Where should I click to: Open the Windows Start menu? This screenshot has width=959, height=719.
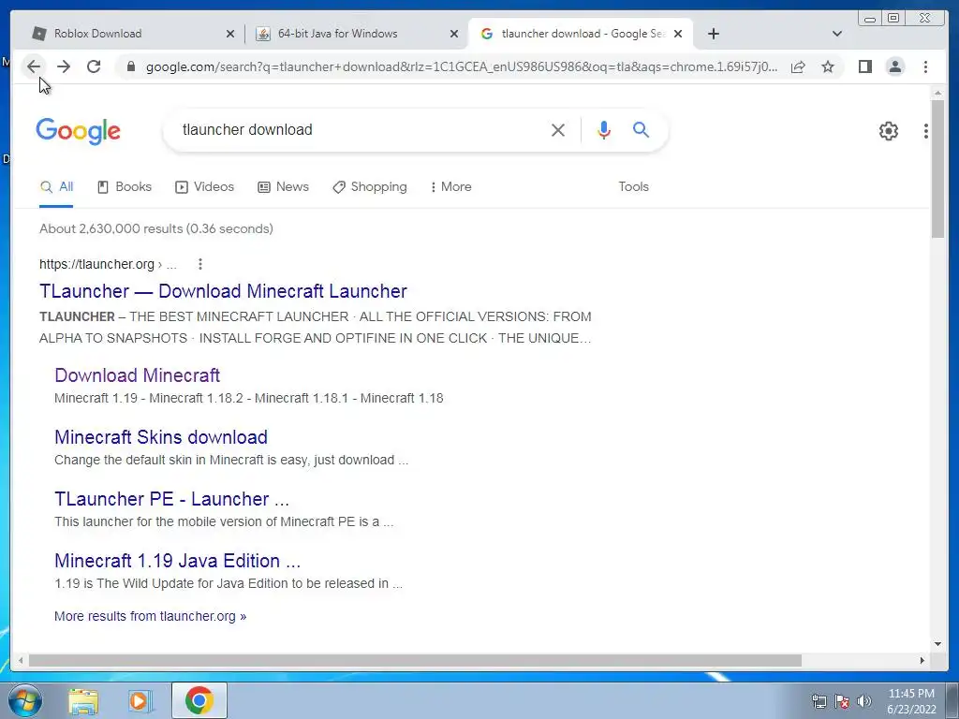(x=23, y=700)
